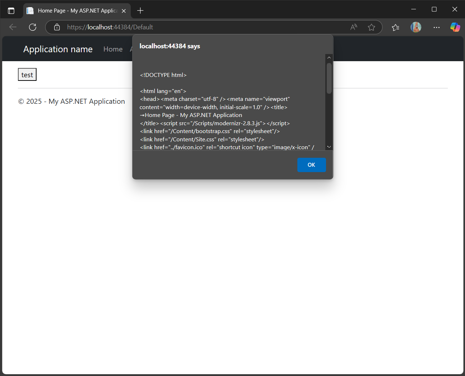Screen dimensions: 465x376
Task: Open the browser profile avatar
Action: (x=416, y=27)
